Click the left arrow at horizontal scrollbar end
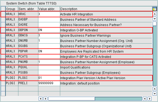 pos(145,99)
